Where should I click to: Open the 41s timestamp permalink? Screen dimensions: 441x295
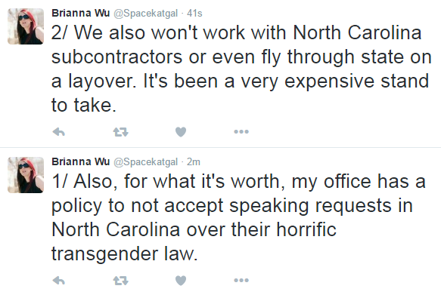[194, 13]
